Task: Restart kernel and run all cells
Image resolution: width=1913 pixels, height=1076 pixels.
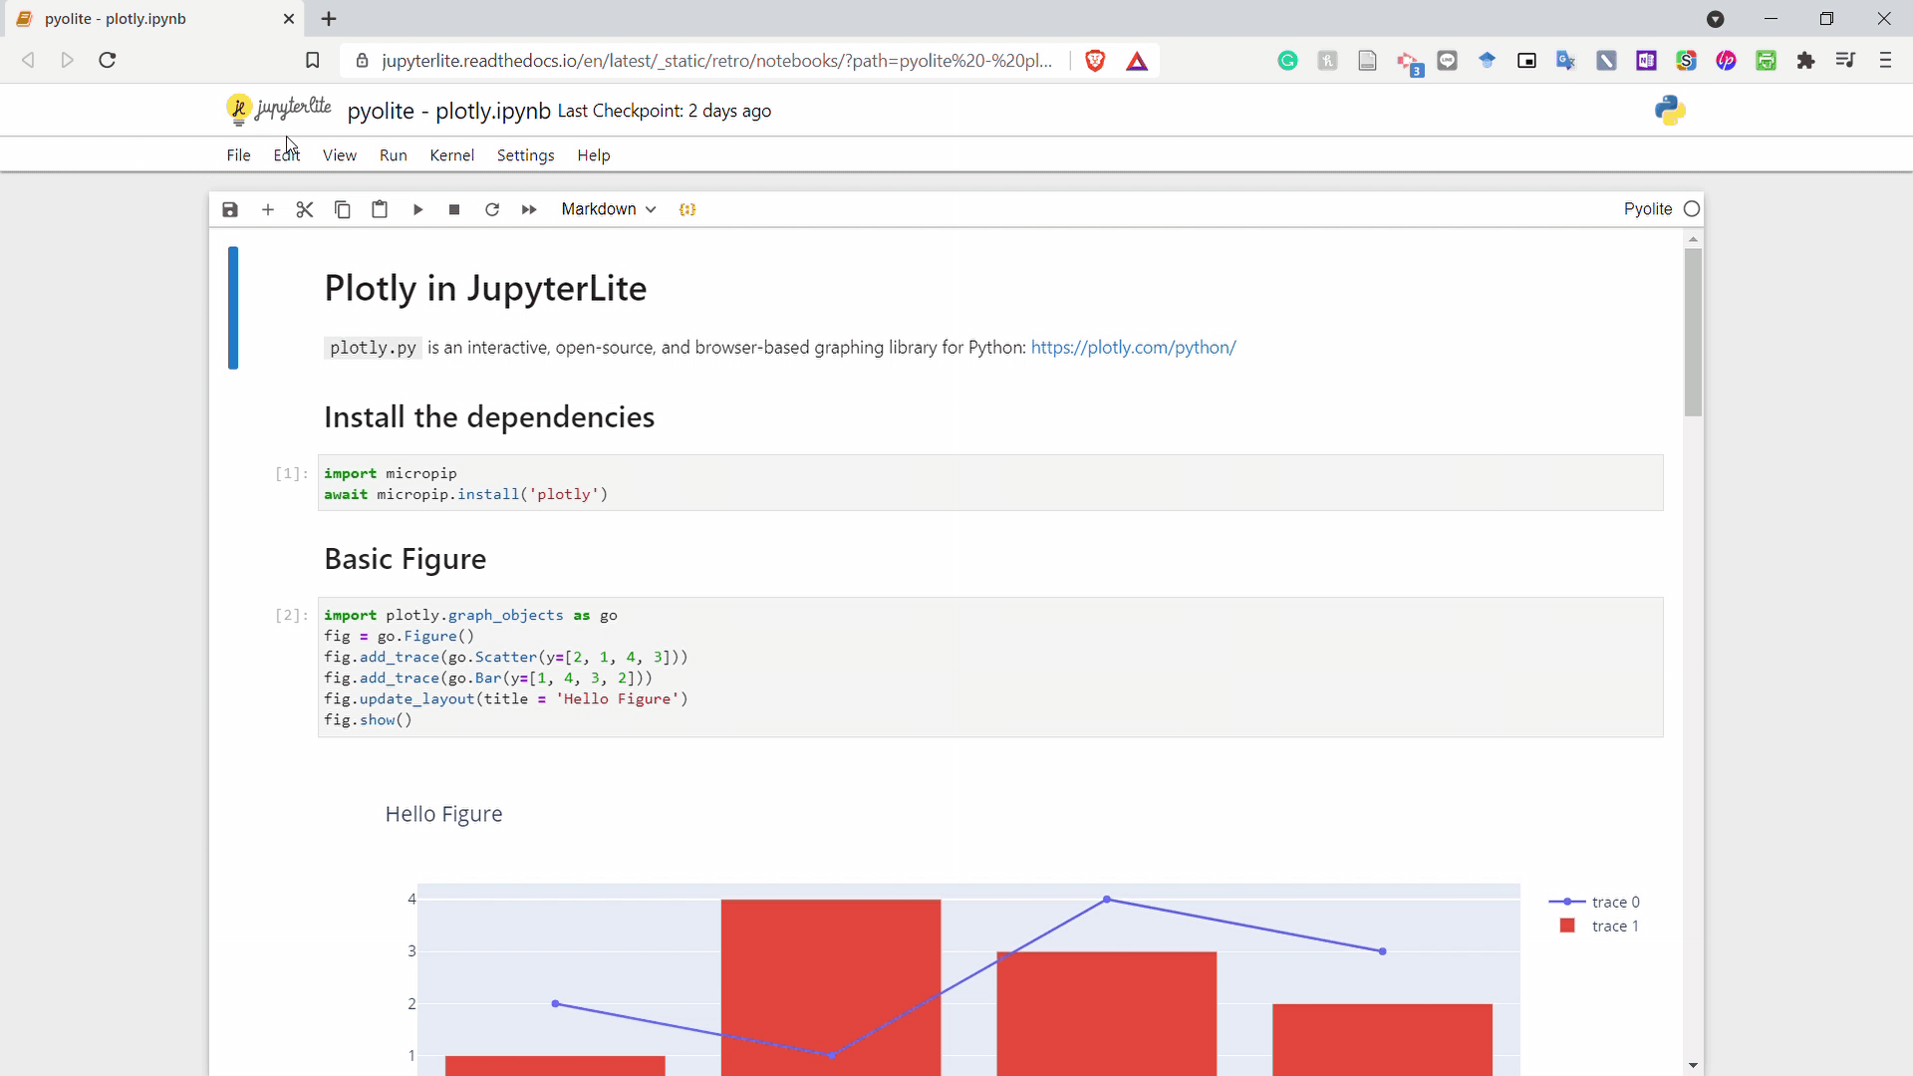Action: click(x=529, y=209)
